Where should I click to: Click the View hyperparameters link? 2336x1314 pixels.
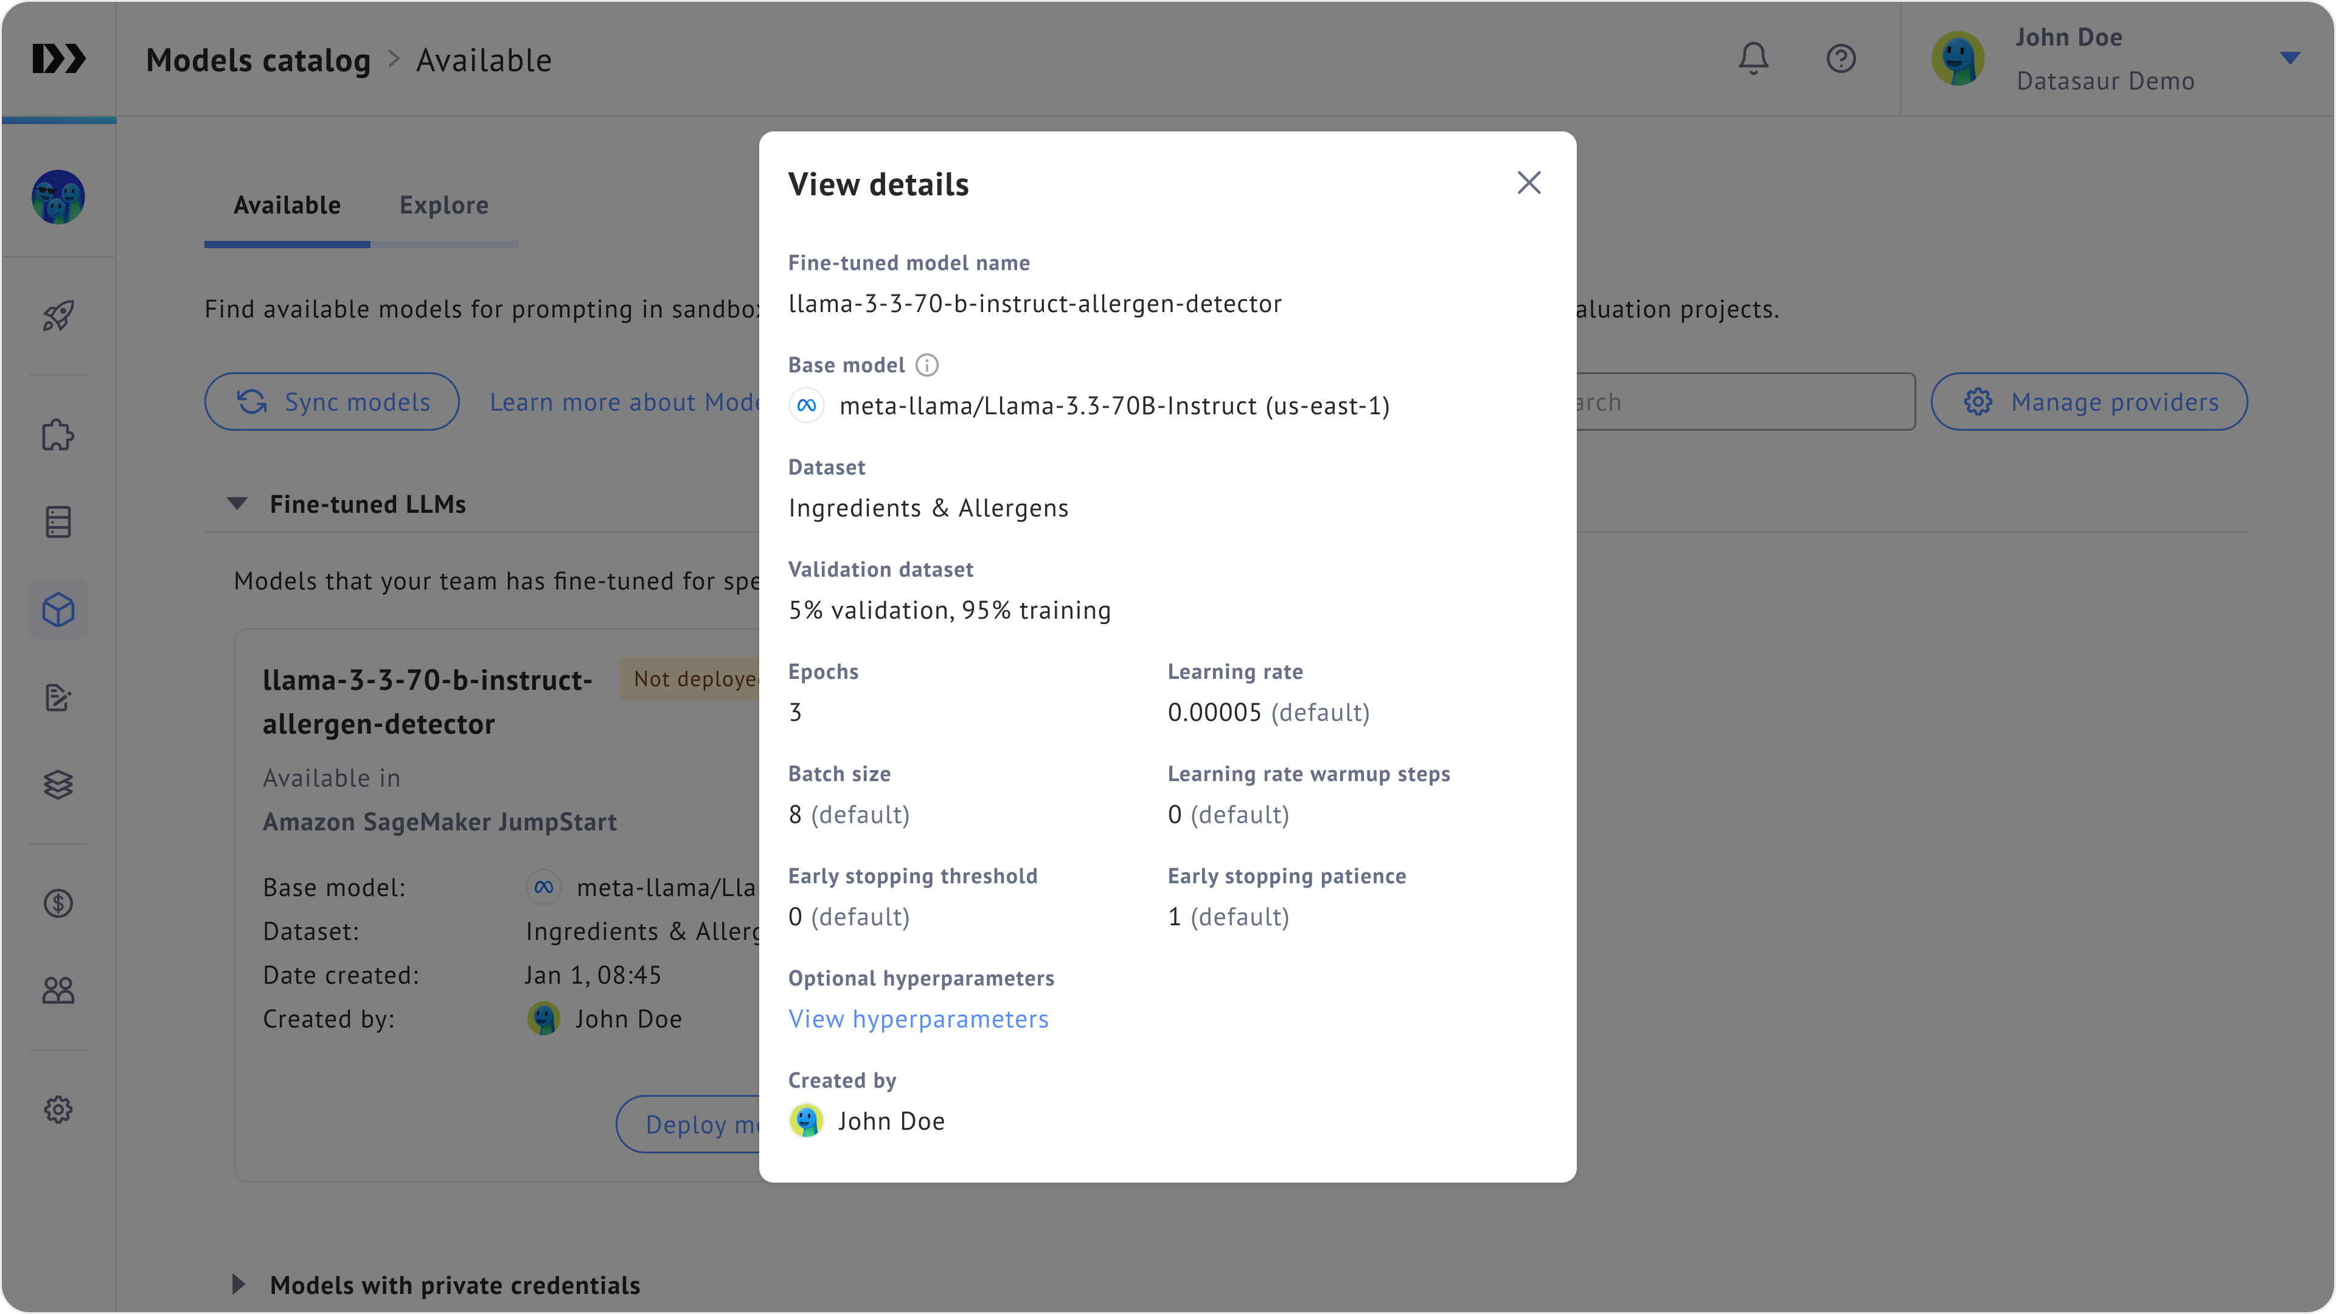pyautogui.click(x=918, y=1020)
